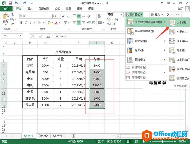
Task: Click the decrease indent icon
Action: pos(89,23)
